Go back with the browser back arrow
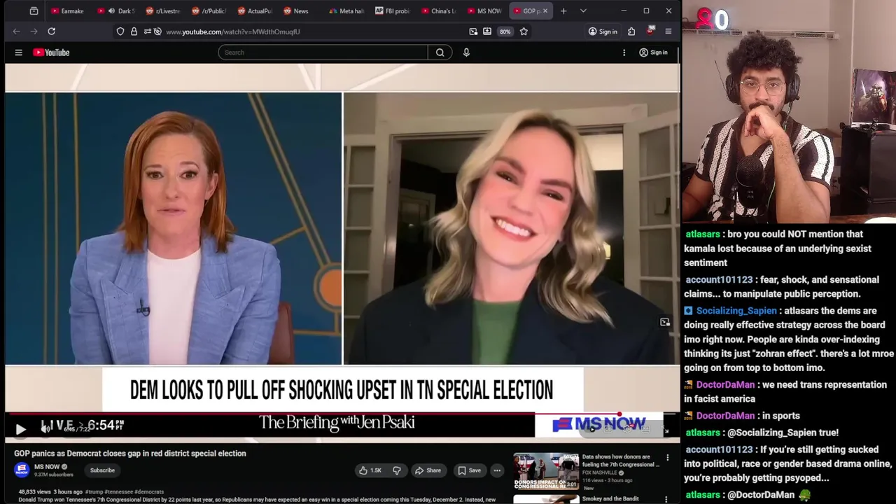This screenshot has width=896, height=504. (x=16, y=31)
